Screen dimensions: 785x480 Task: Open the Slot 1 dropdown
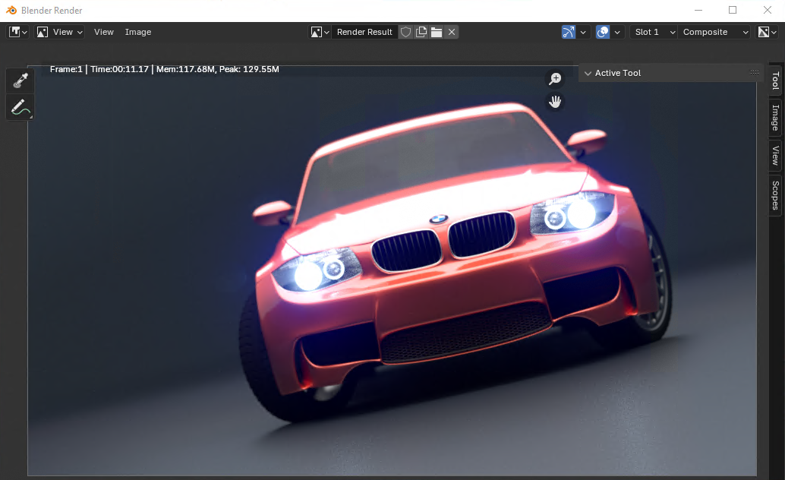click(653, 32)
